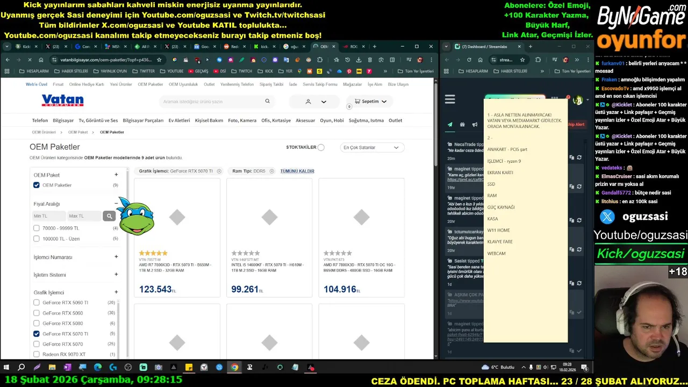
Task: Expand the İşletim Sistemi filter section
Action: coord(116,275)
